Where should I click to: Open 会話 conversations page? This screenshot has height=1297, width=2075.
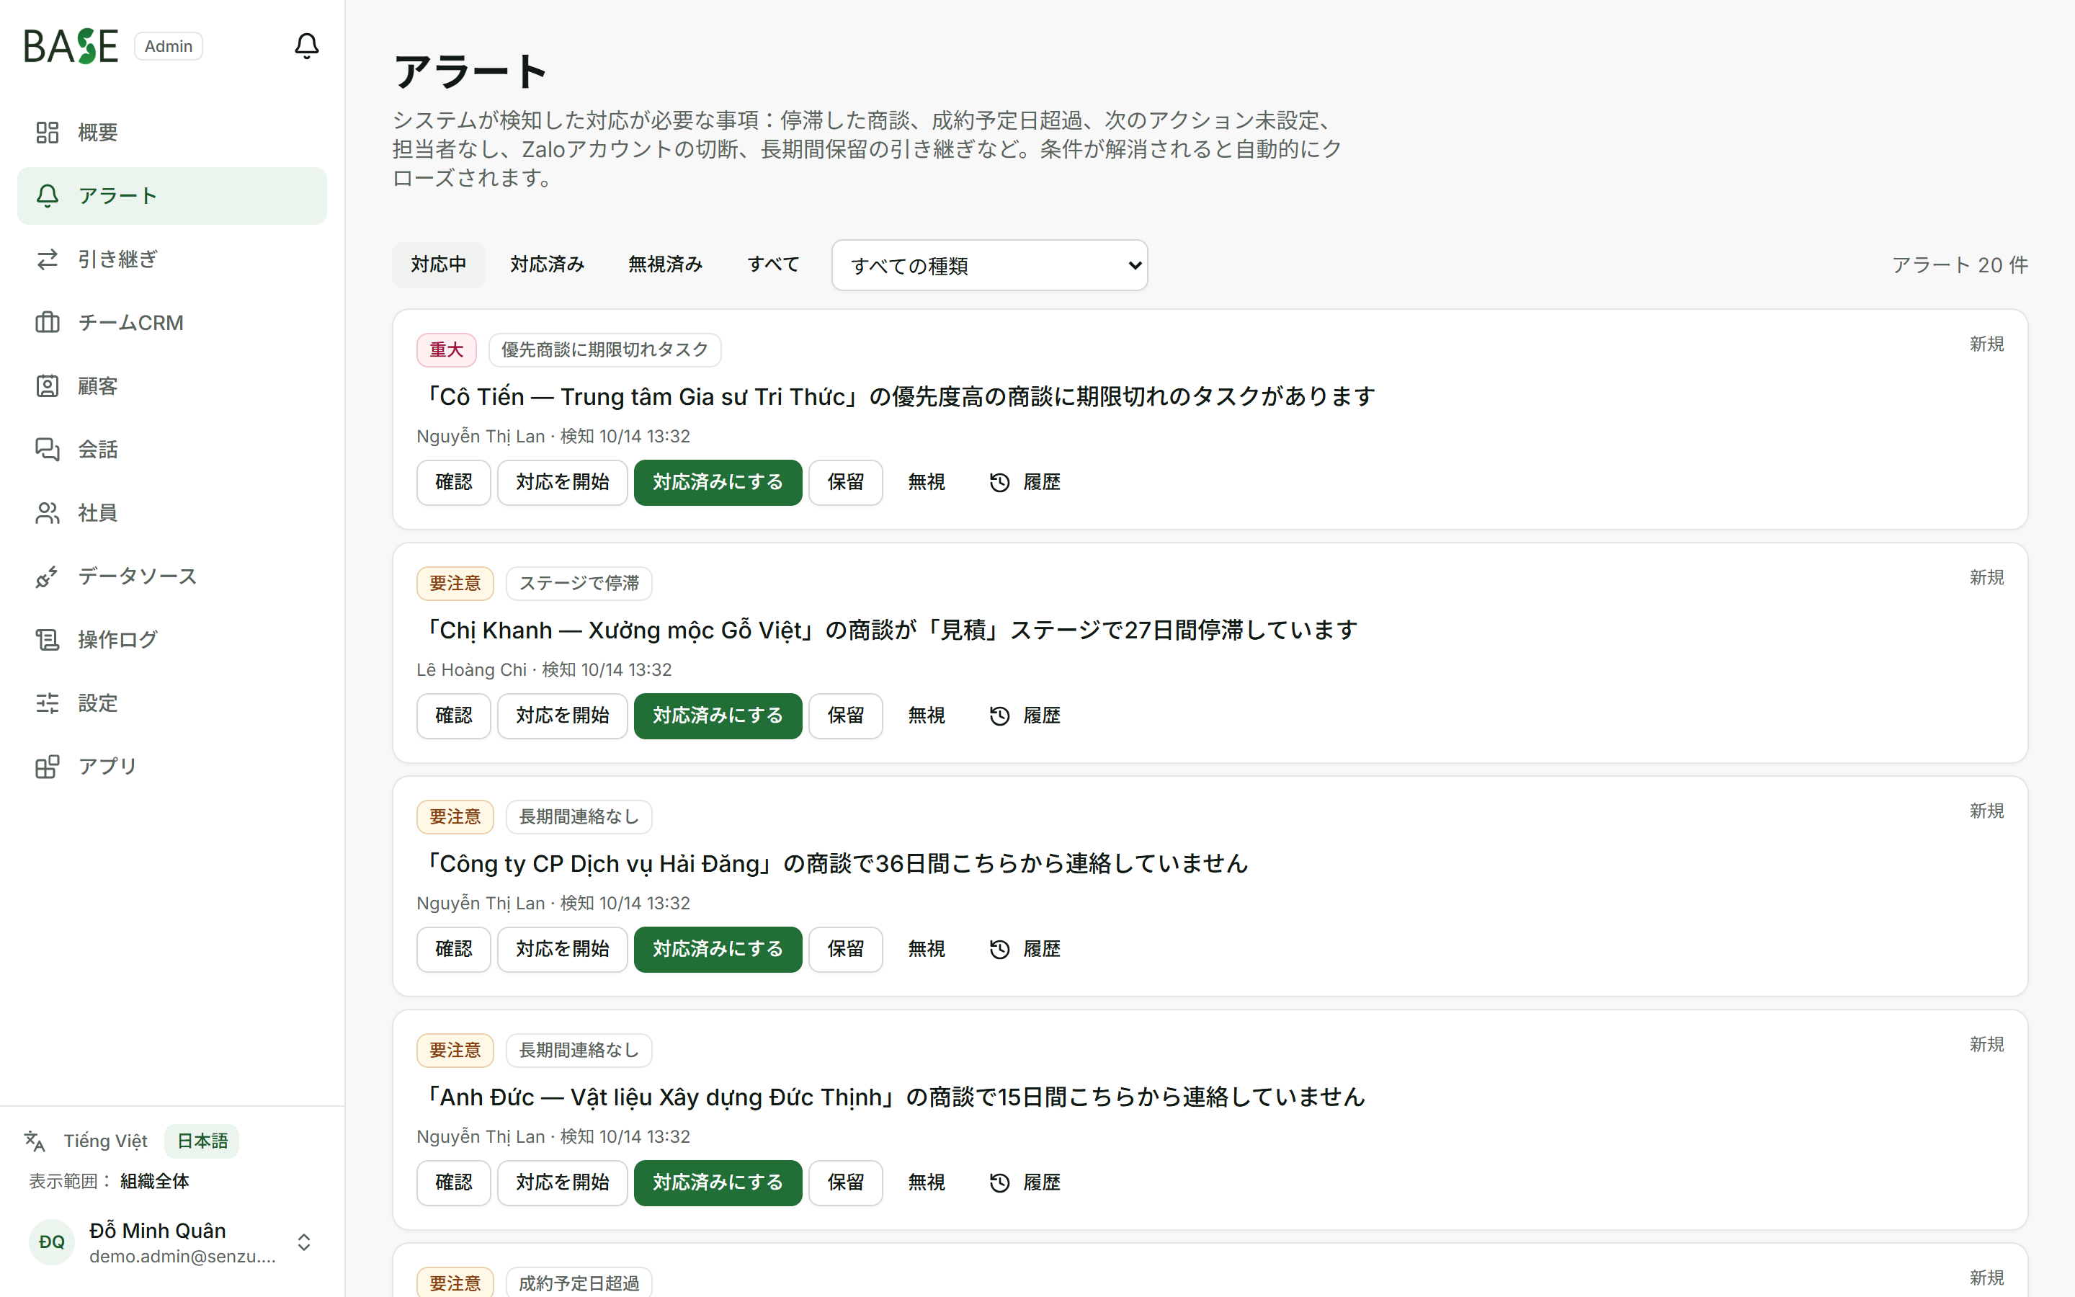coord(171,450)
